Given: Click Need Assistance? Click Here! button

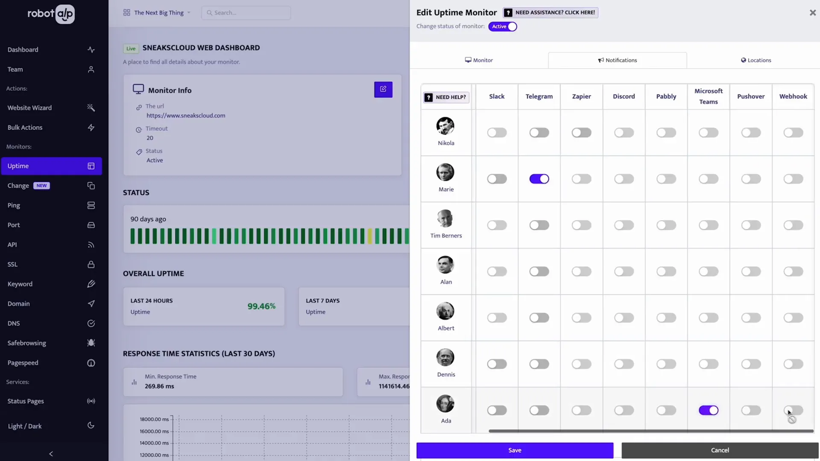Looking at the screenshot, I should (551, 12).
